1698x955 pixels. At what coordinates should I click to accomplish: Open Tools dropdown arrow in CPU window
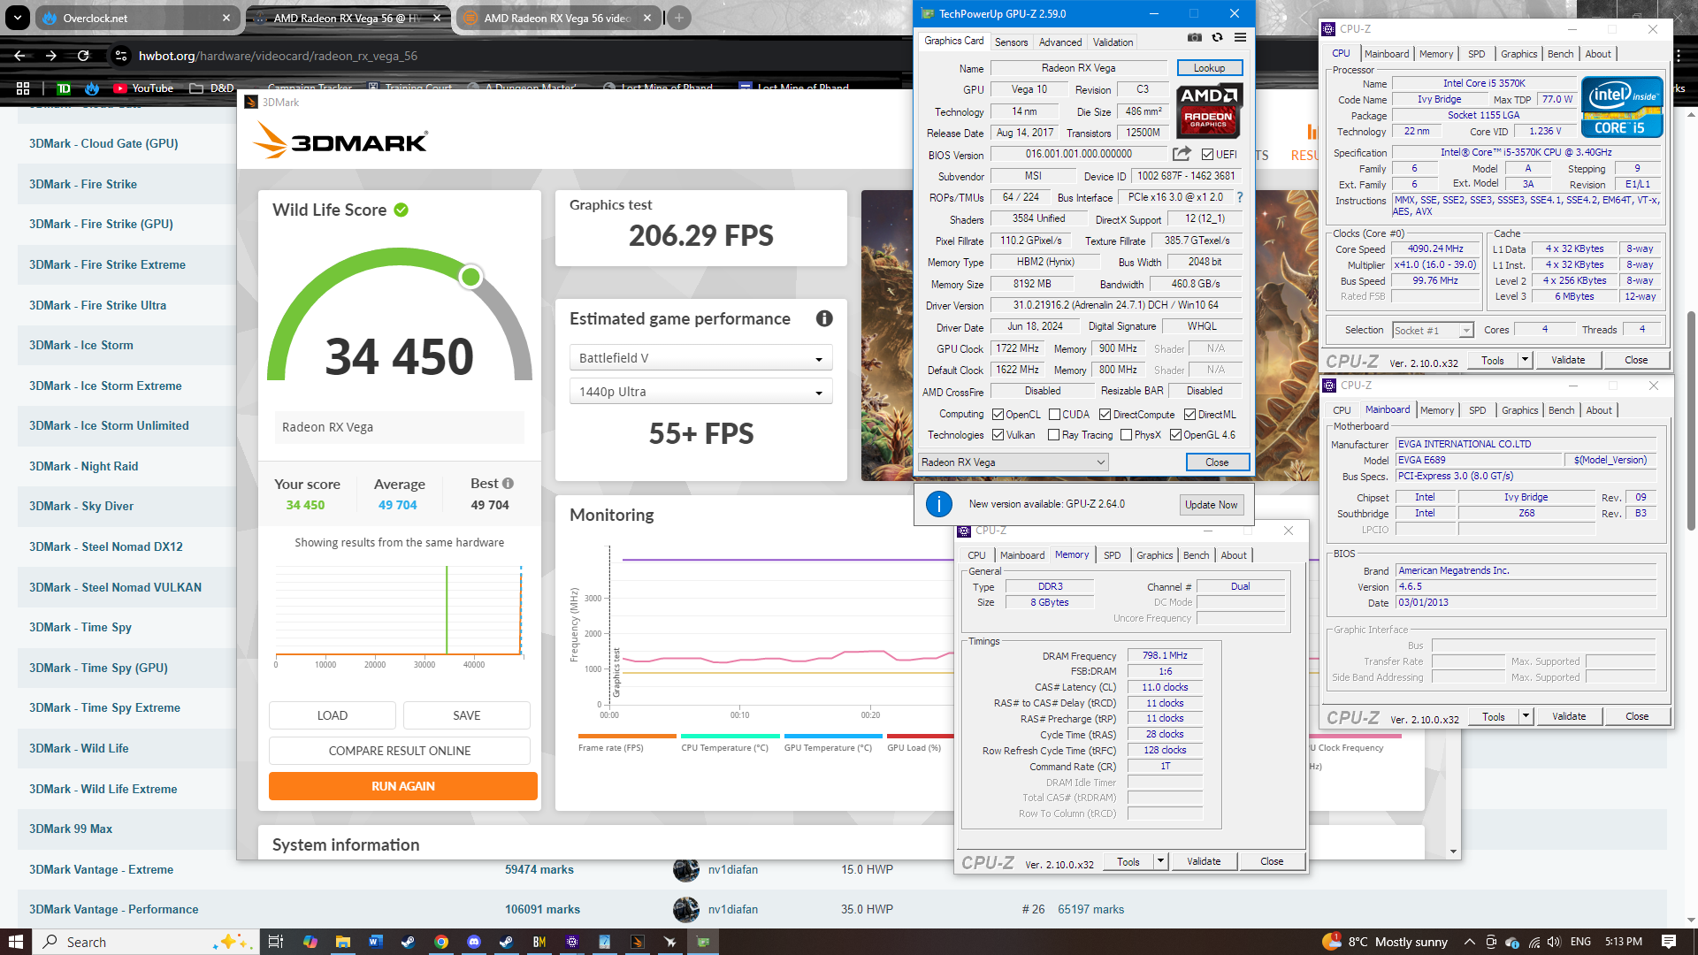[x=1525, y=360]
